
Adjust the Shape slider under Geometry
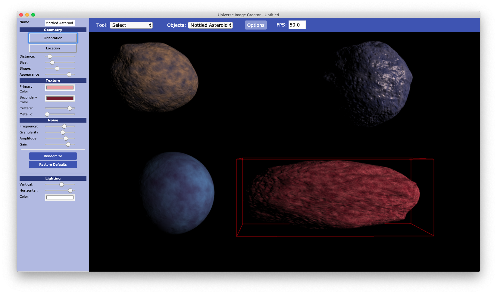pyautogui.click(x=57, y=68)
